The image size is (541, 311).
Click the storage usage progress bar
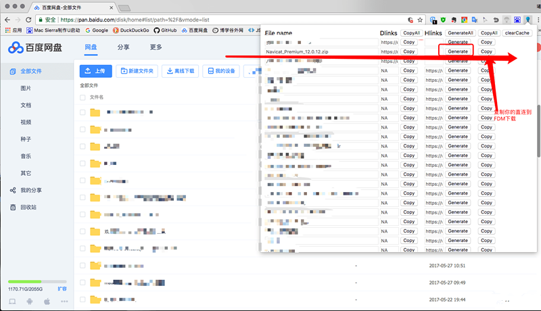point(37,282)
